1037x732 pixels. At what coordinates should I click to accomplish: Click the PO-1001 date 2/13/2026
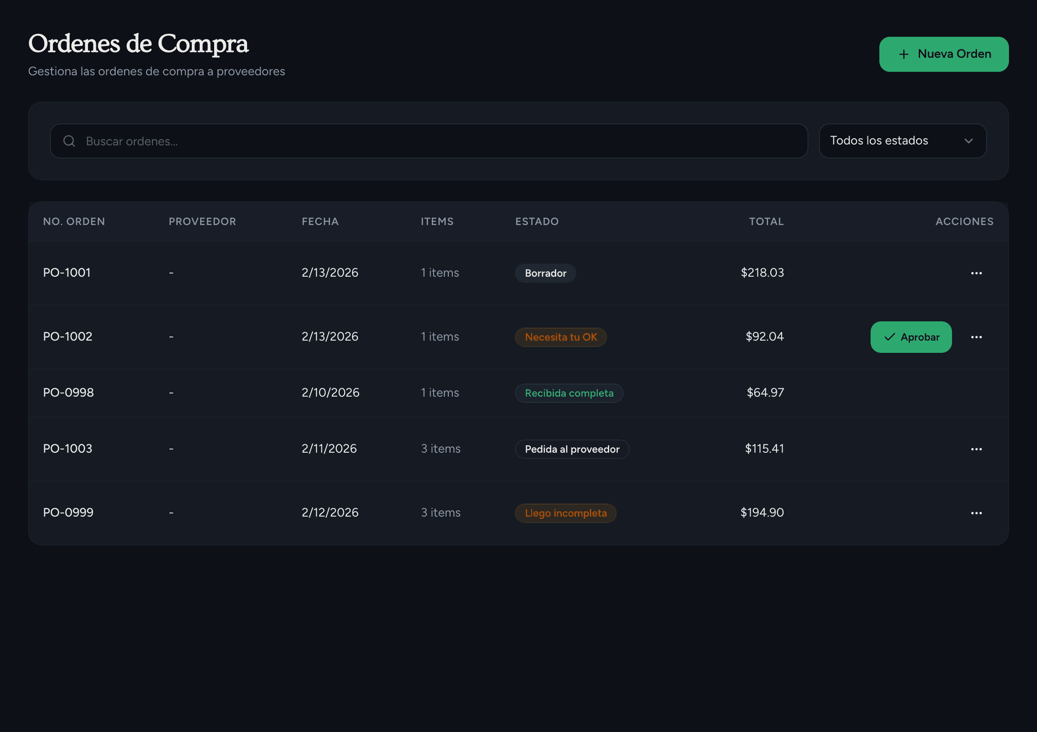click(x=330, y=273)
